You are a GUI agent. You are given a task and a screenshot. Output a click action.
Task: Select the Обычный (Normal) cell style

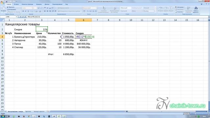click(x=125, y=8)
